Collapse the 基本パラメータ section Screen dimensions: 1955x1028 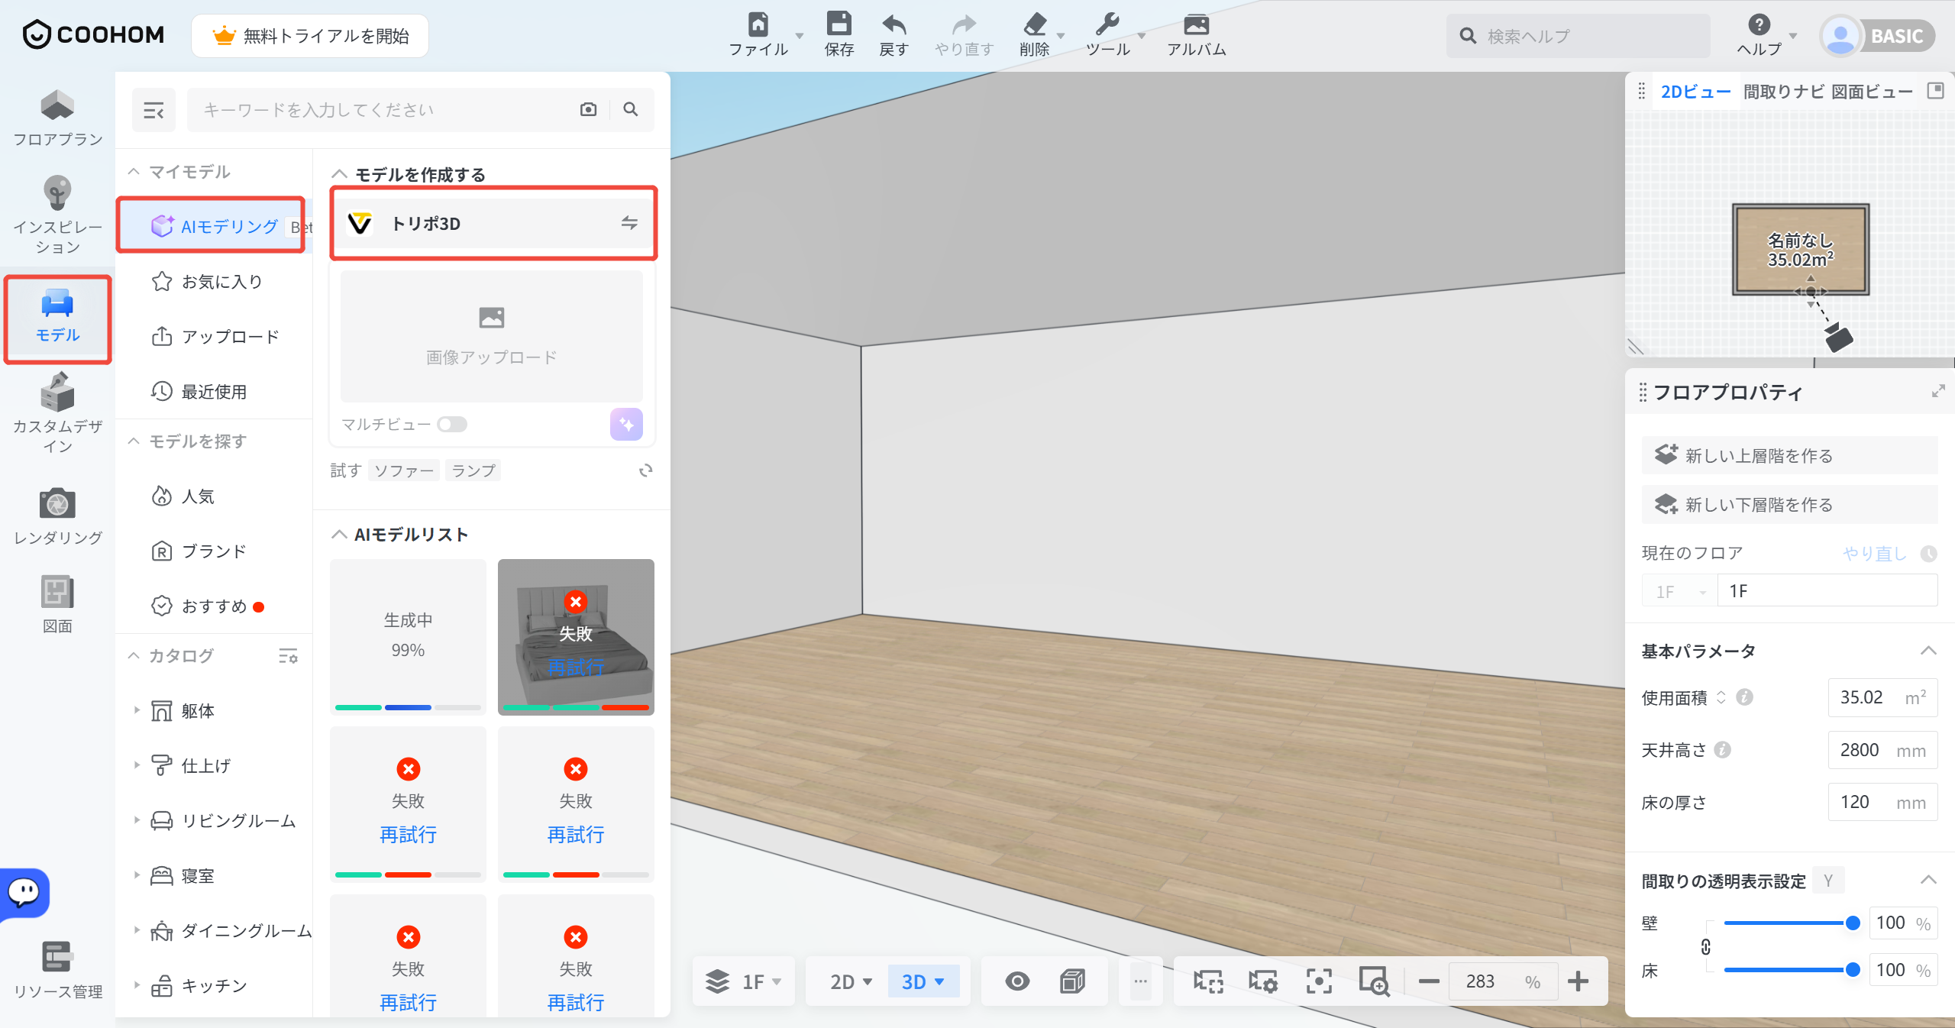tap(1928, 651)
